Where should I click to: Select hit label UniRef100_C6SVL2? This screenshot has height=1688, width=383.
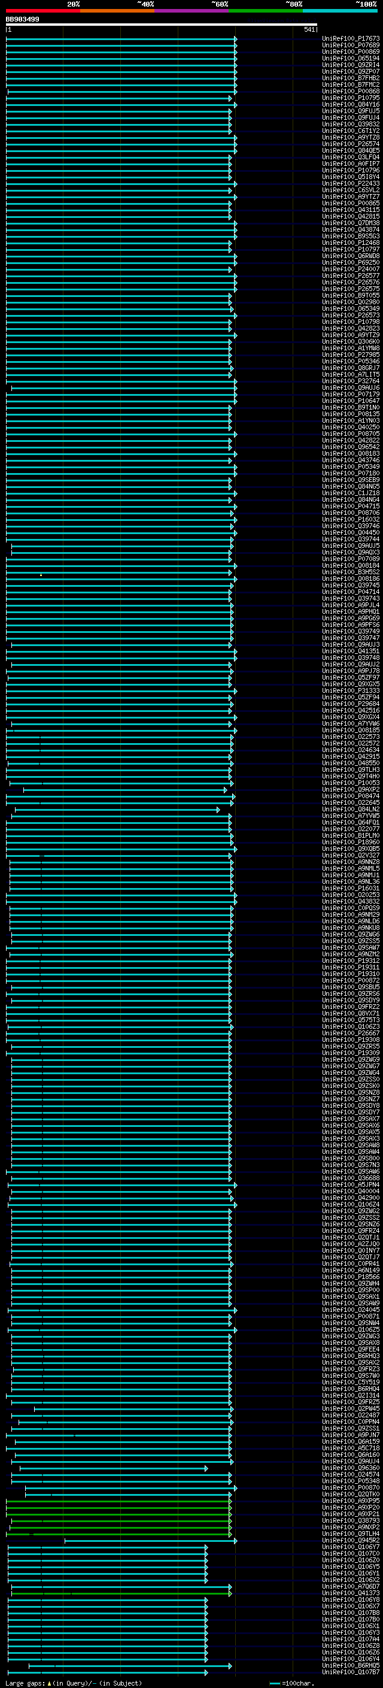coord(351,190)
